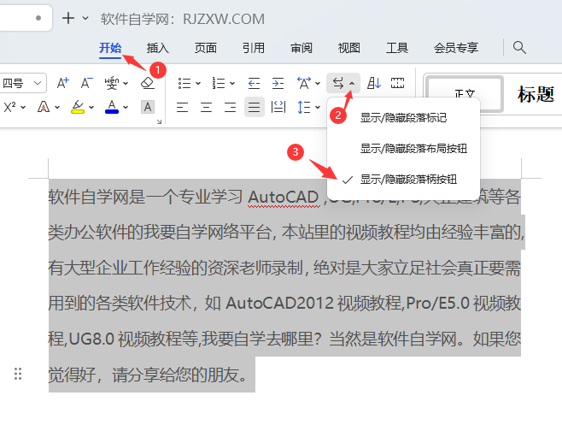Click the phonetic guide (wén) icon

[112, 83]
